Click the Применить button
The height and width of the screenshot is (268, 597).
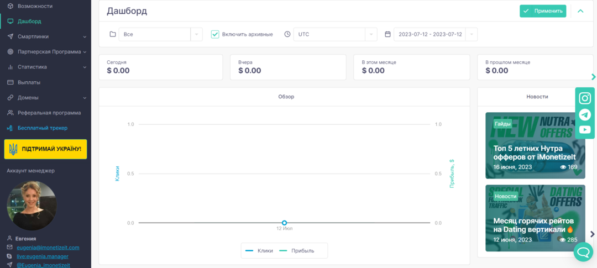[x=542, y=11]
